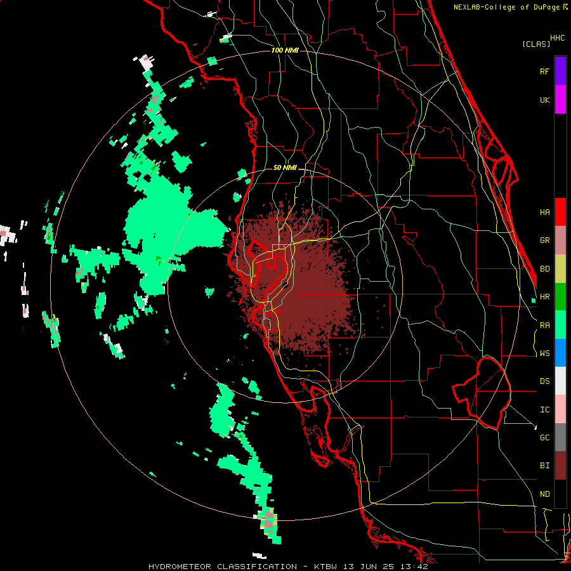
Task: Click the dark red BI legend swatch
Action: 560,466
